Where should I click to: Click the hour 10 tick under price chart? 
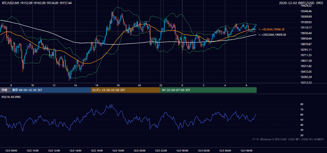click(32, 85)
